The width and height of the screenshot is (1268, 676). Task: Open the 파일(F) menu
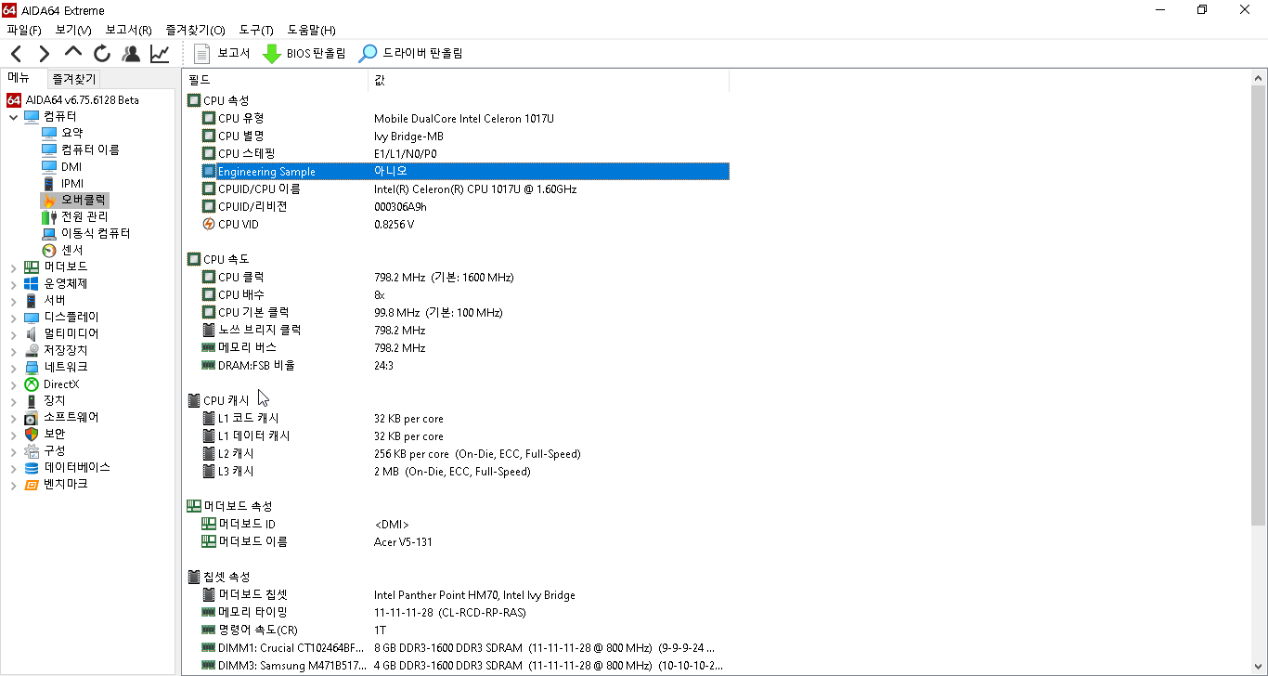click(x=24, y=31)
